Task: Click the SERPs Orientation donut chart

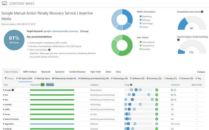Action: coord(122,20)
